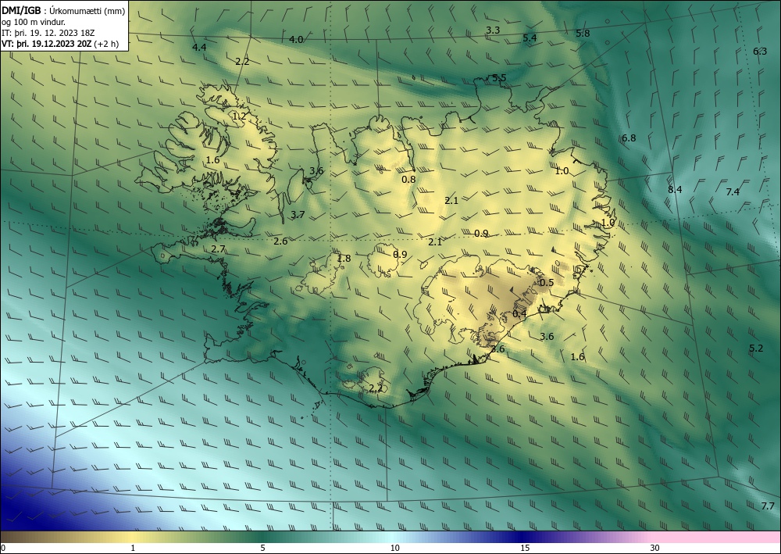The width and height of the screenshot is (781, 554).
Task: Click the 5.5 label near the northeast coast
Action: 499,77
